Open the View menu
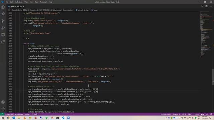This screenshot has height=120, width=214. [x=26, y=2]
